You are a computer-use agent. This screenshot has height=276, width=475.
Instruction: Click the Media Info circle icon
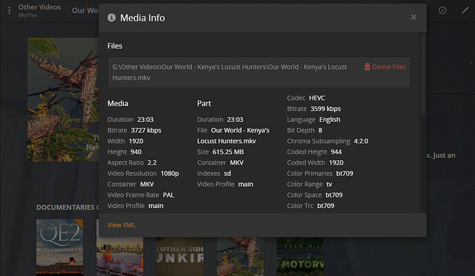point(112,18)
